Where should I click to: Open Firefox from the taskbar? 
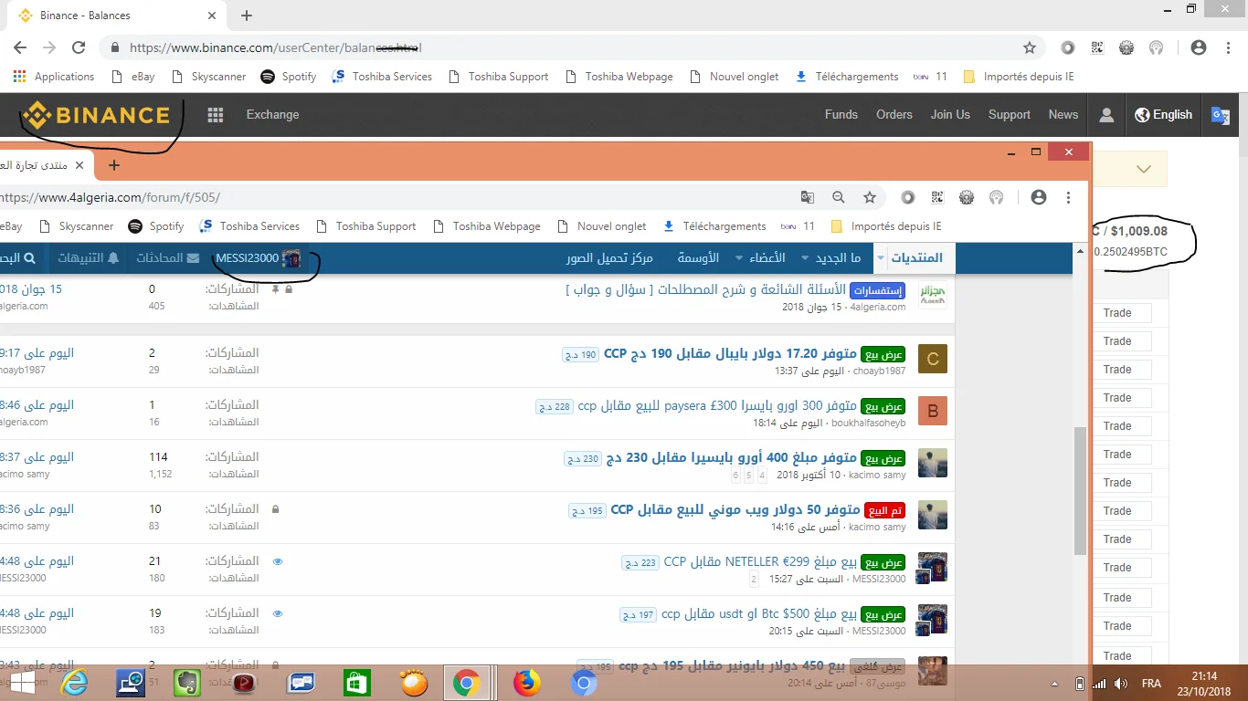pos(526,683)
